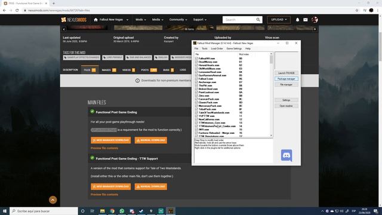Click Manual Download for Functional Post Game Ending
Screen dimensions: 382x215
(151, 140)
